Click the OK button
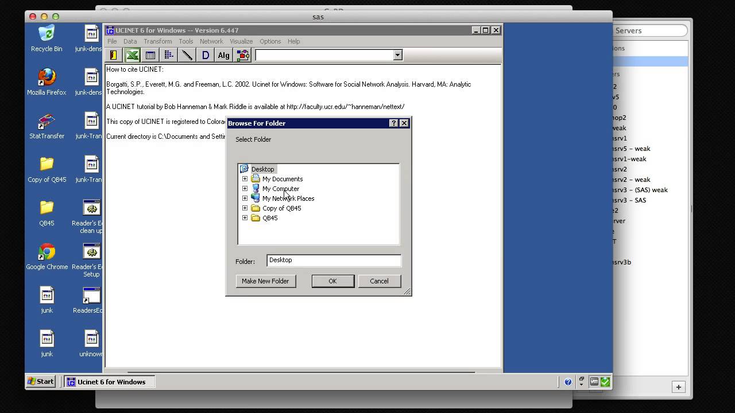 click(x=332, y=281)
